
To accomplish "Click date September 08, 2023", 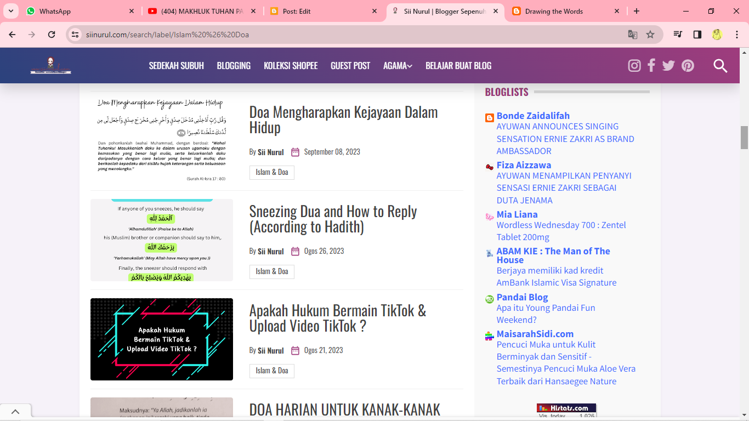I will coord(332,152).
